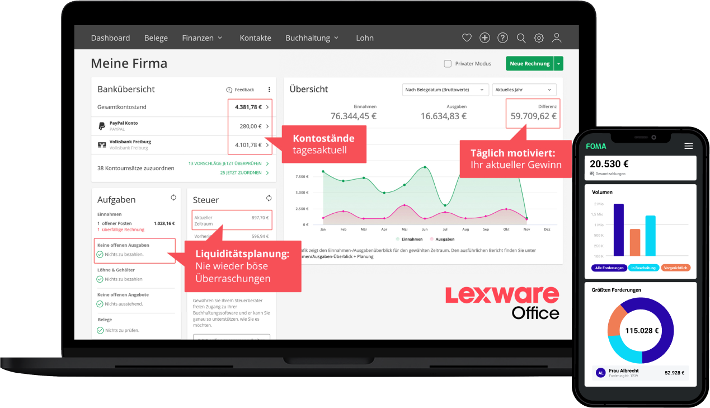Viewport: 710px width, 408px height.
Task: Click 25 jetzt zuordnen link
Action: click(241, 173)
